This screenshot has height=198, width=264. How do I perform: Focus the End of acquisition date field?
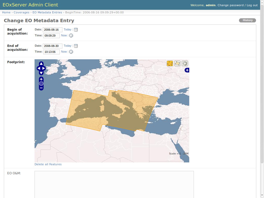coord(53,46)
